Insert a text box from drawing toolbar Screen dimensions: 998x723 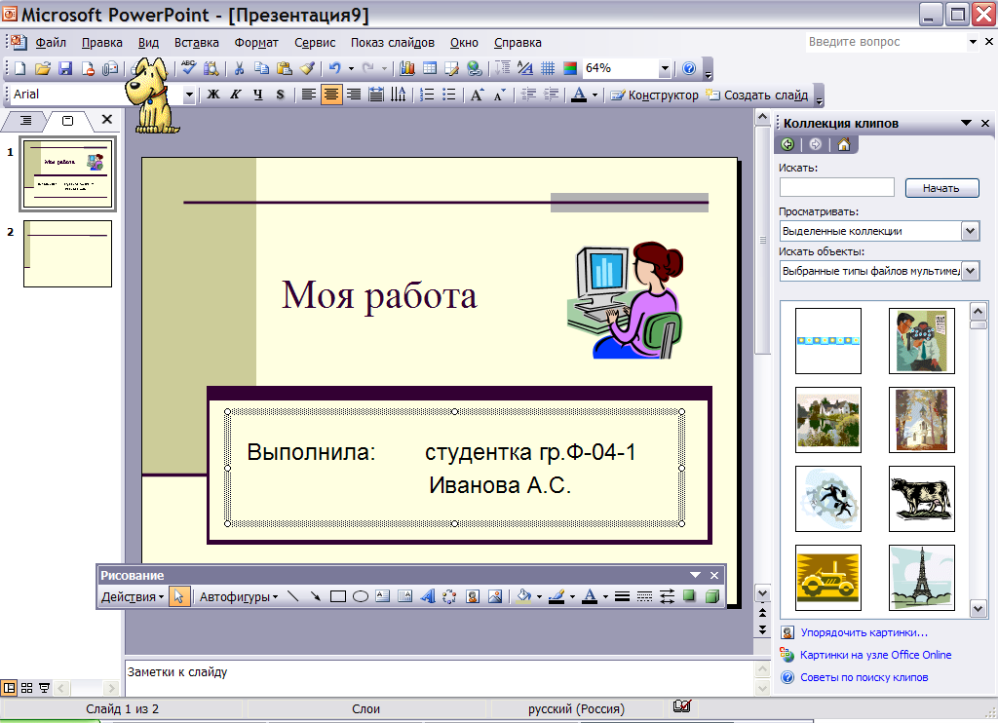382,596
